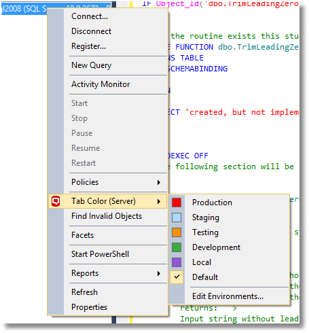Select the Staging environment label
This screenshot has width=309, height=333.
(x=206, y=217)
